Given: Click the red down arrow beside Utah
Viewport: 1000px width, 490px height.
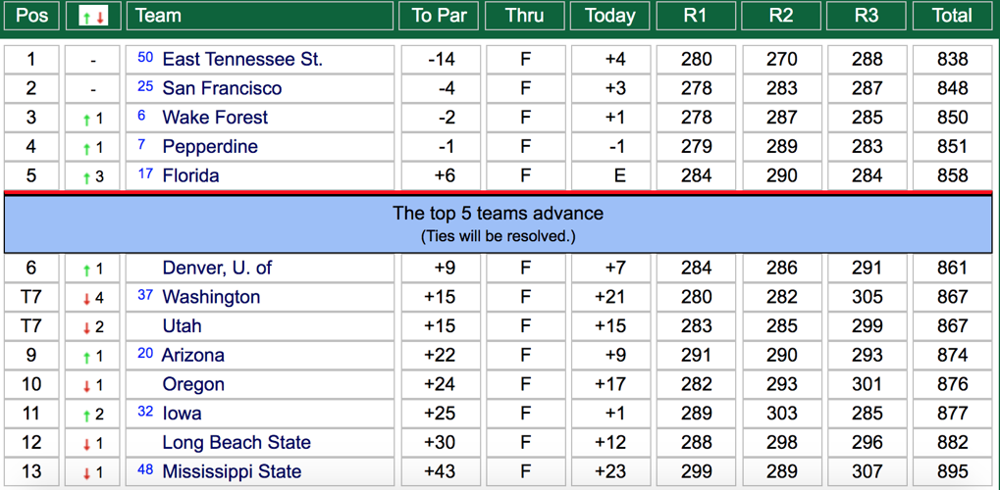Looking at the screenshot, I should [86, 328].
